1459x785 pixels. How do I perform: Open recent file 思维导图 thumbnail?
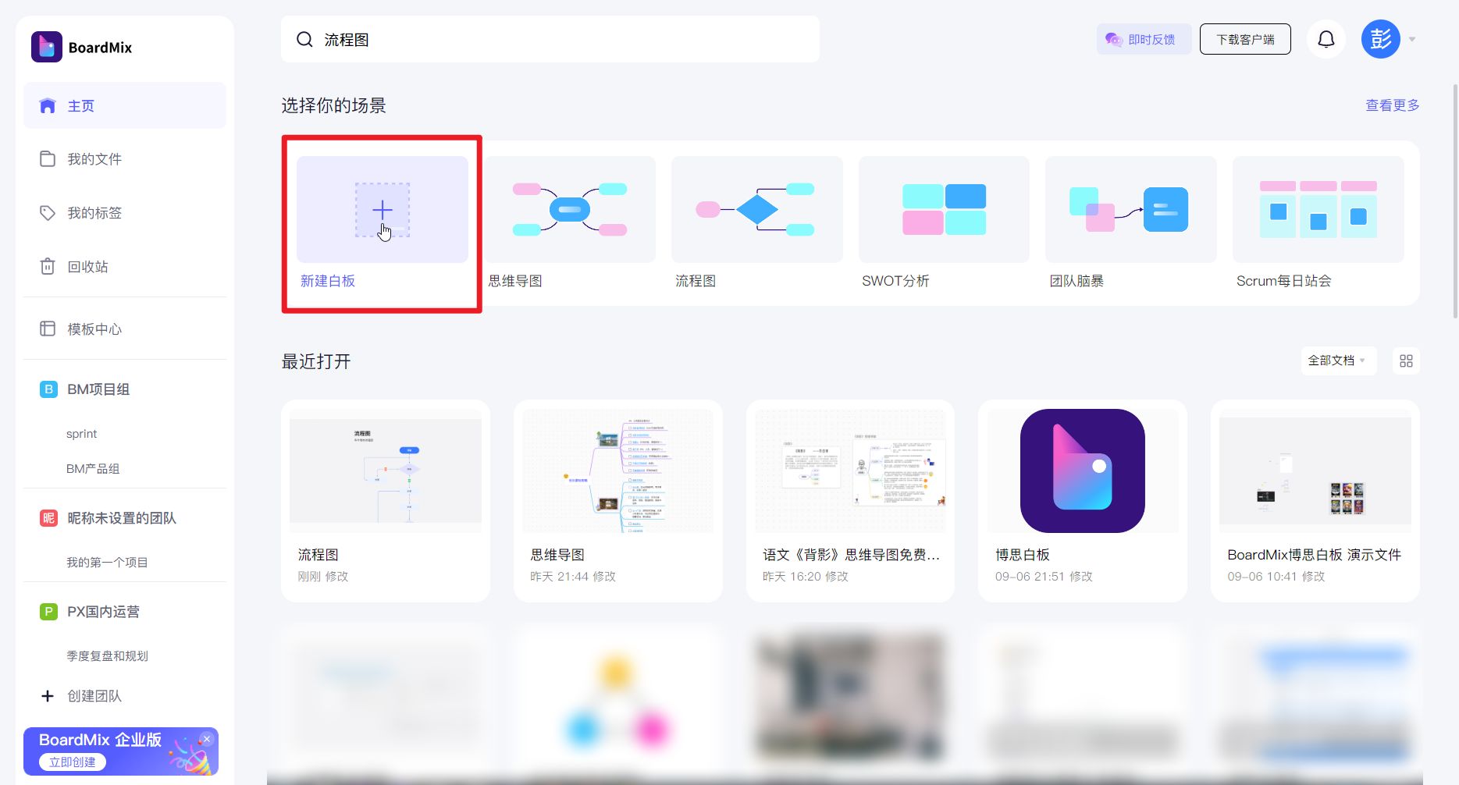[617, 471]
